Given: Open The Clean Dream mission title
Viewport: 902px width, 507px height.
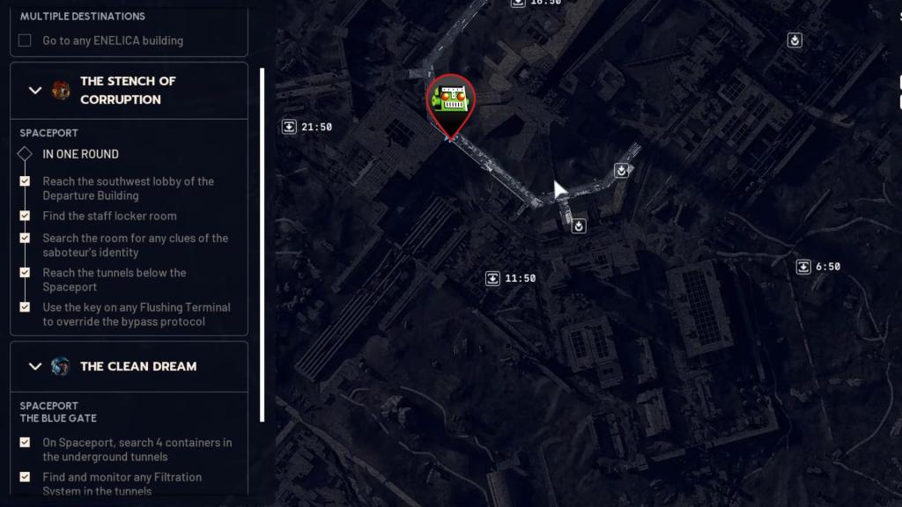Looking at the screenshot, I should [x=138, y=366].
